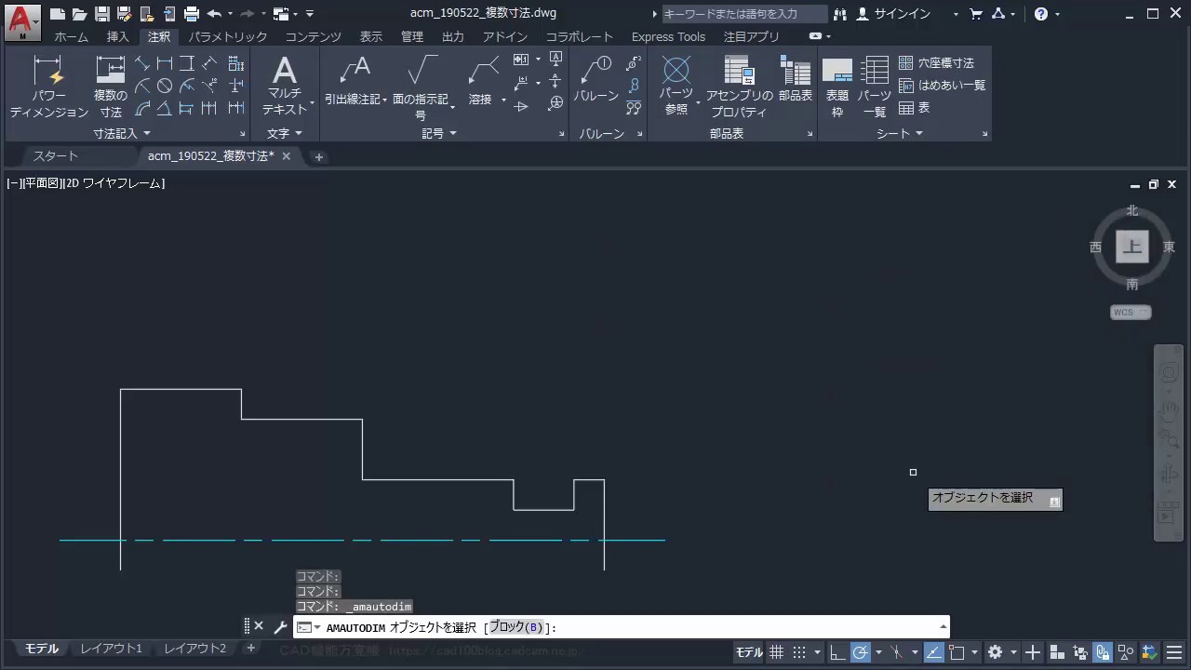Click the Table (表) button in Sheet panel
The image size is (1191, 670).
click(x=915, y=108)
